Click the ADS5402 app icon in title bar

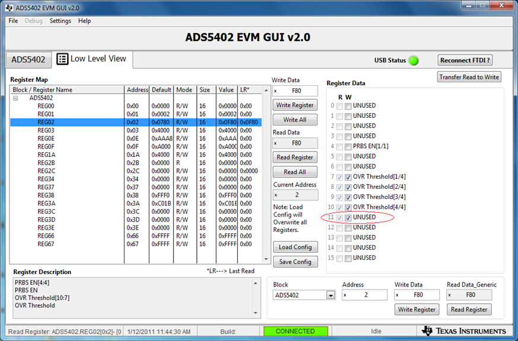[9, 8]
